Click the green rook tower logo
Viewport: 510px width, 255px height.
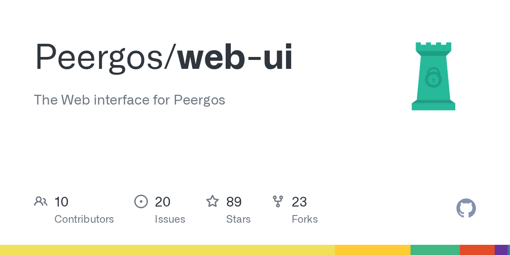point(433,76)
